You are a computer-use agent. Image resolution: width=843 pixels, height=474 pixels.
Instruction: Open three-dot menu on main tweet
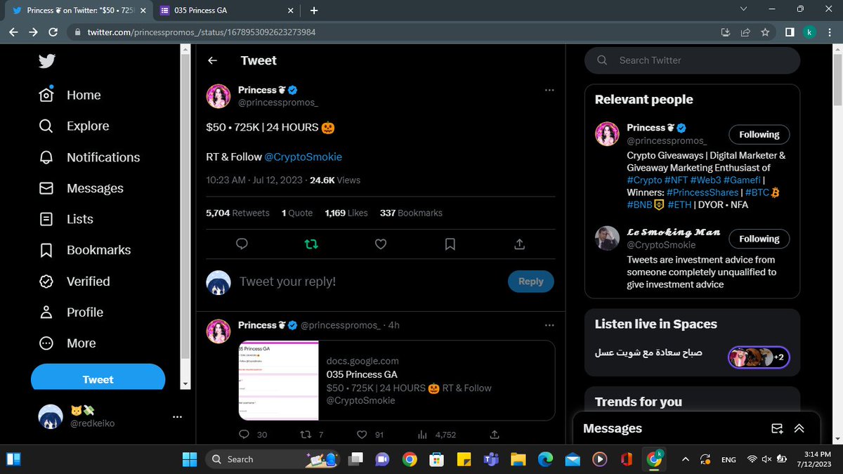pyautogui.click(x=549, y=90)
